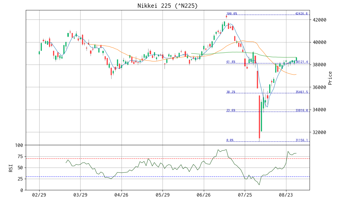Click the RSI axis 25 label
The image size is (344, 200).
(20, 179)
